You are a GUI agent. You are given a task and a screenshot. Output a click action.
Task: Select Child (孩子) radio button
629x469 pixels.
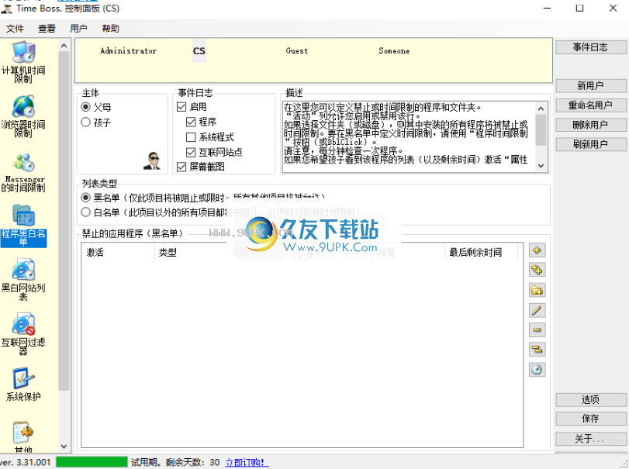(85, 122)
